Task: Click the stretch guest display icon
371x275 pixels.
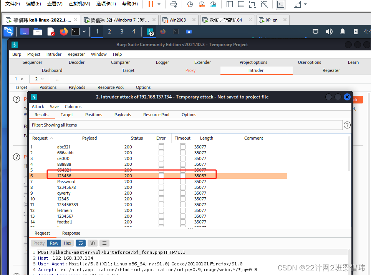Action: [x=297, y=4]
